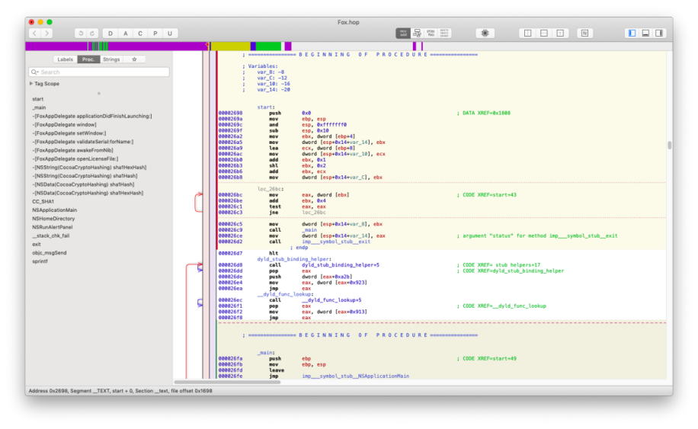Click the navigate forward arrow

pos(47,34)
